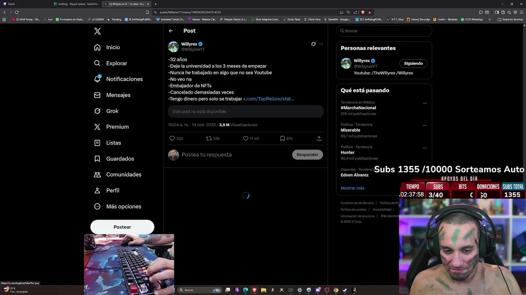Open Perfil page
This screenshot has height=295, width=526.
click(x=107, y=191)
